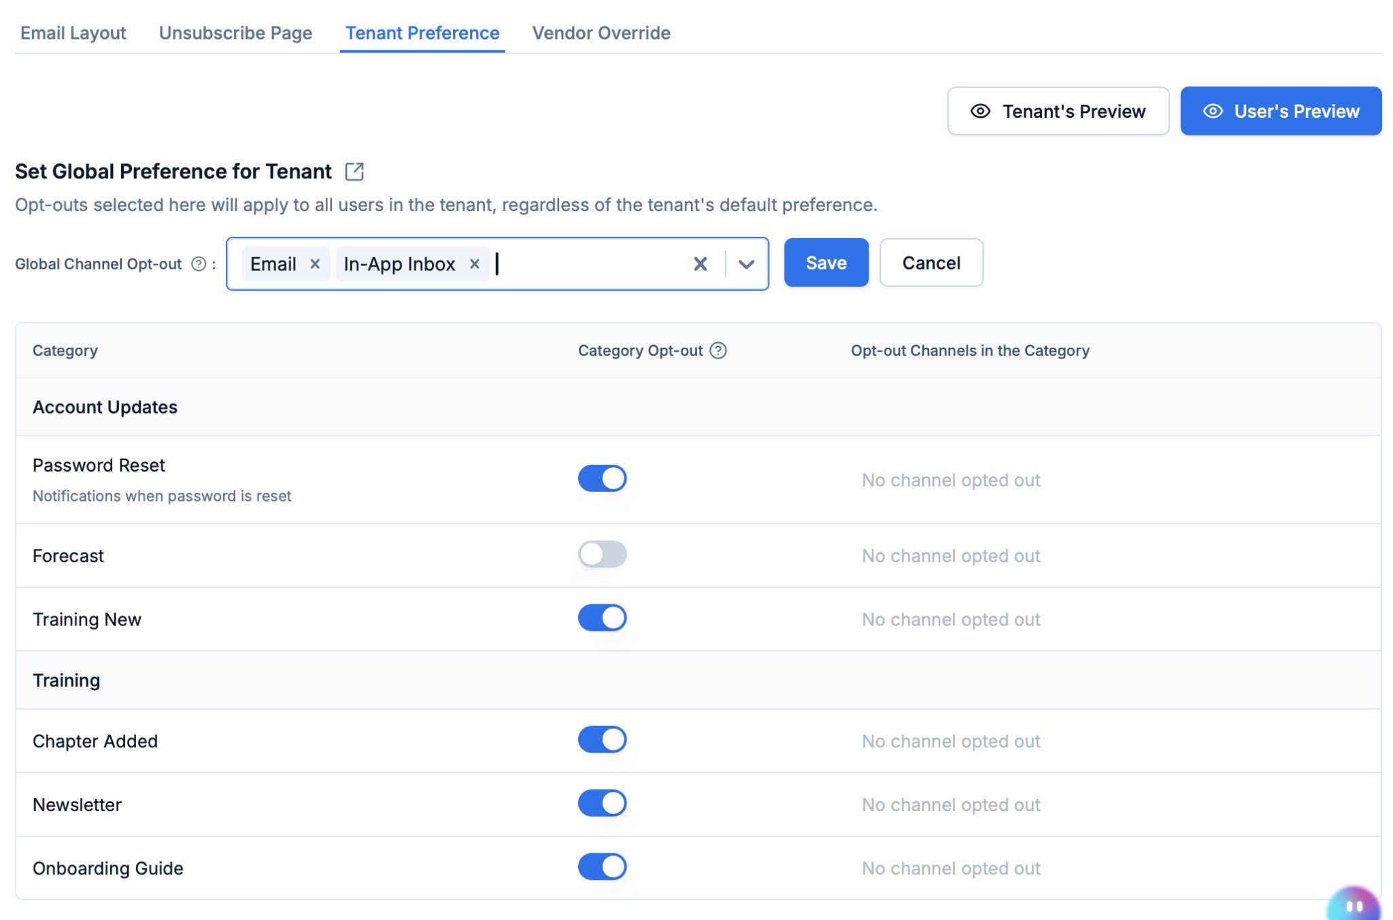Image resolution: width=1393 pixels, height=920 pixels.
Task: Click No channel opted out for Training New
Action: point(951,619)
